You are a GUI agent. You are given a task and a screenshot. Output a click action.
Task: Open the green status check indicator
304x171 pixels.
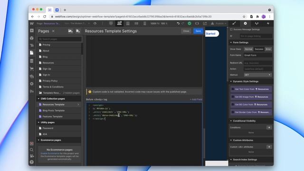pos(190,23)
